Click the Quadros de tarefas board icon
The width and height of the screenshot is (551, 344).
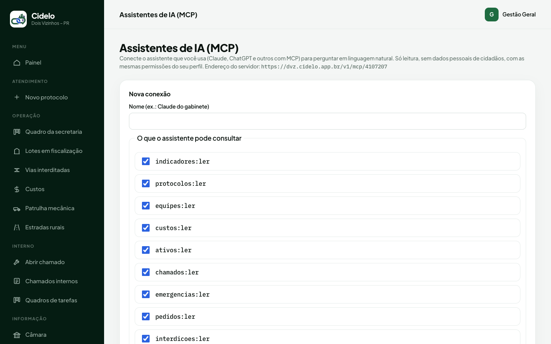pyautogui.click(x=17, y=300)
